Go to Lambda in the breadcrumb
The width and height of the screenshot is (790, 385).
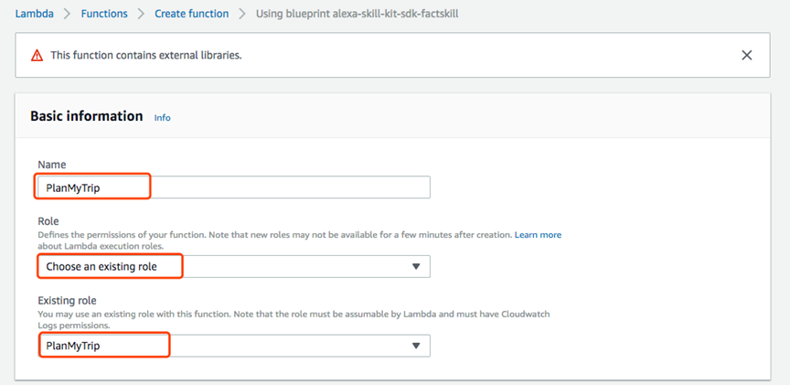[x=34, y=15]
